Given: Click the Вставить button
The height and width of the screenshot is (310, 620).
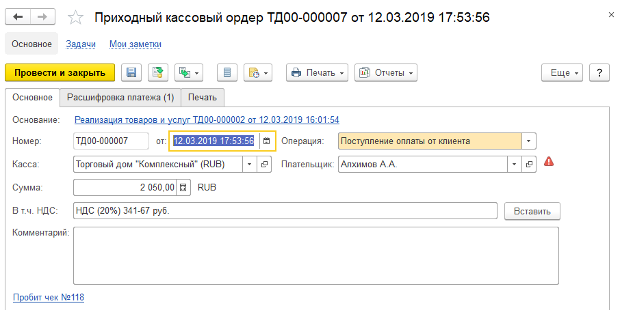Looking at the screenshot, I should click(532, 211).
